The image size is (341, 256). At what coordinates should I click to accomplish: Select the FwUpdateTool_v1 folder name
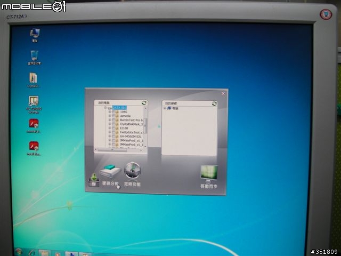tap(132, 132)
